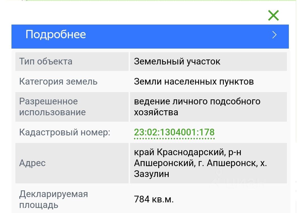Open cadastral number 23:02:1304001:178 link
302x213 pixels.
174,132
